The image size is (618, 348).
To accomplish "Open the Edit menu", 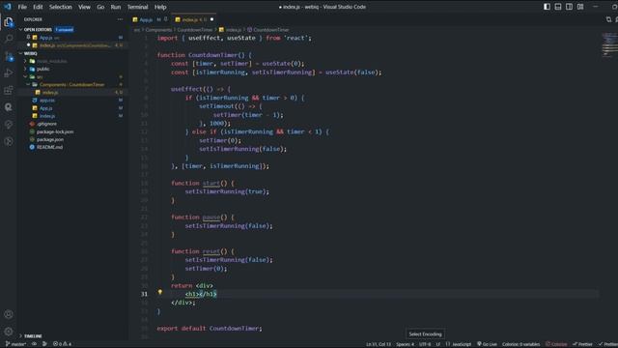I will pyautogui.click(x=38, y=7).
